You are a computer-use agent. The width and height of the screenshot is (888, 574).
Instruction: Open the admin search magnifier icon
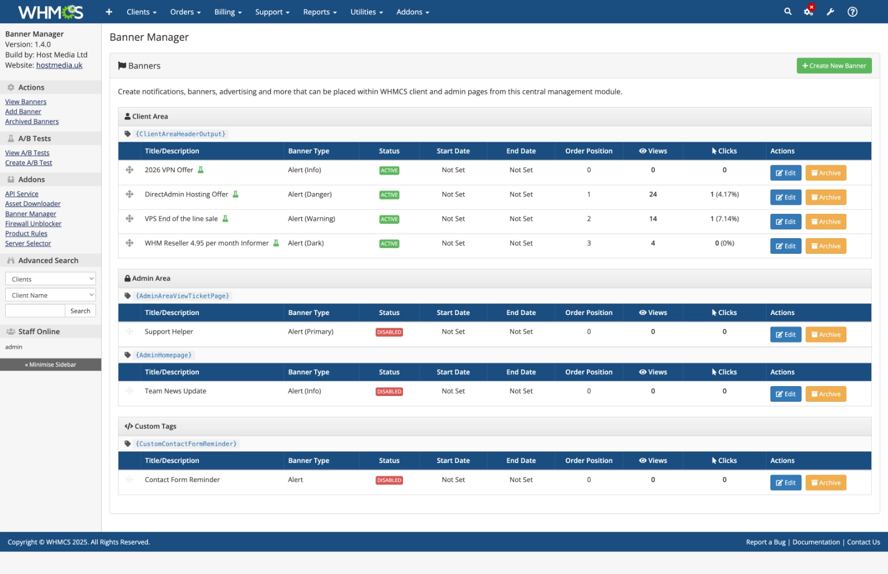pyautogui.click(x=787, y=12)
